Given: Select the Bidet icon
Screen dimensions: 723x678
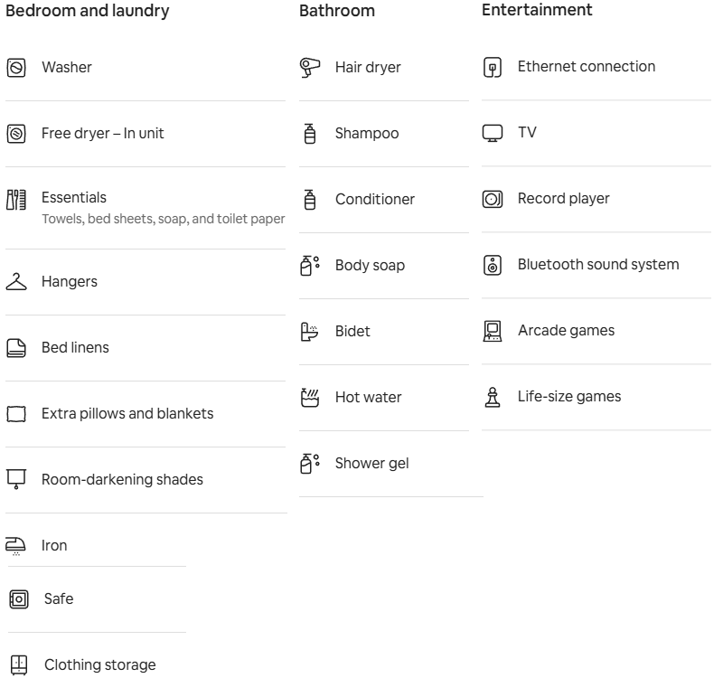Looking at the screenshot, I should click(309, 332).
